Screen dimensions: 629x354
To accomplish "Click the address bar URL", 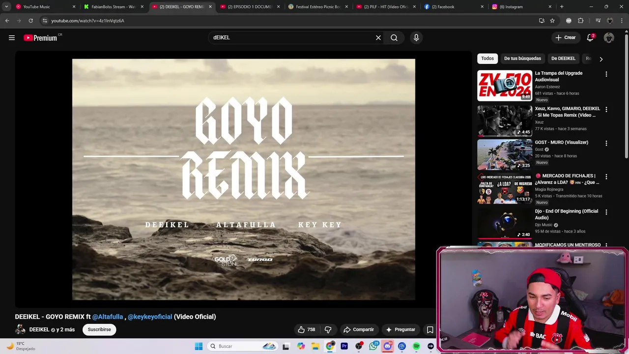I will (x=87, y=21).
